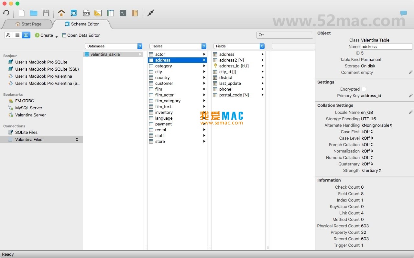The width and height of the screenshot is (414, 258).
Task: Click the Open Data Editor button
Action: tap(81, 35)
